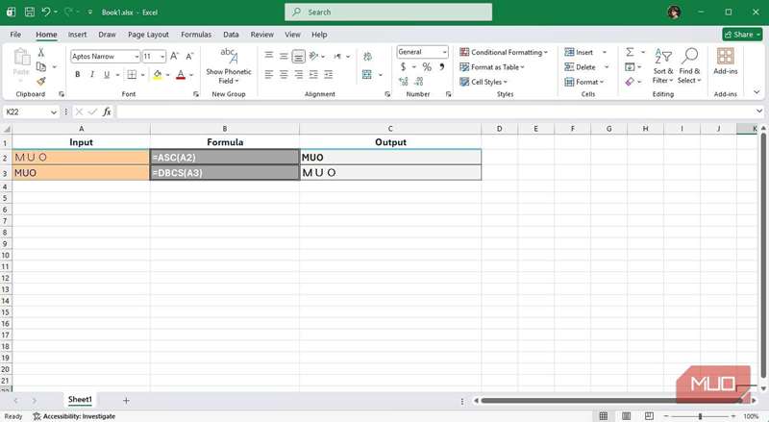Image resolution: width=769 pixels, height=422 pixels.
Task: Open the Formulas ribbon tab
Action: (x=196, y=35)
